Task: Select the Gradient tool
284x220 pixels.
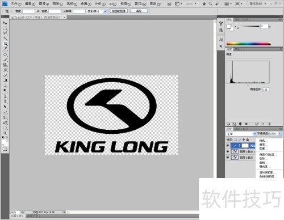Action: click(5, 80)
